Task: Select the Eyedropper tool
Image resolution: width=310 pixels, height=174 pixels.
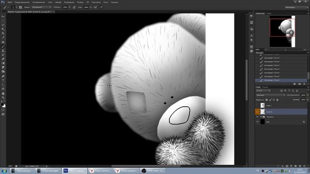Action: (x=3, y=38)
